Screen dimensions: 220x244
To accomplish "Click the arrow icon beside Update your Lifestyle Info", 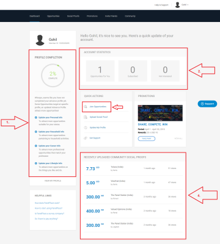I will pyautogui.click(x=36, y=163).
